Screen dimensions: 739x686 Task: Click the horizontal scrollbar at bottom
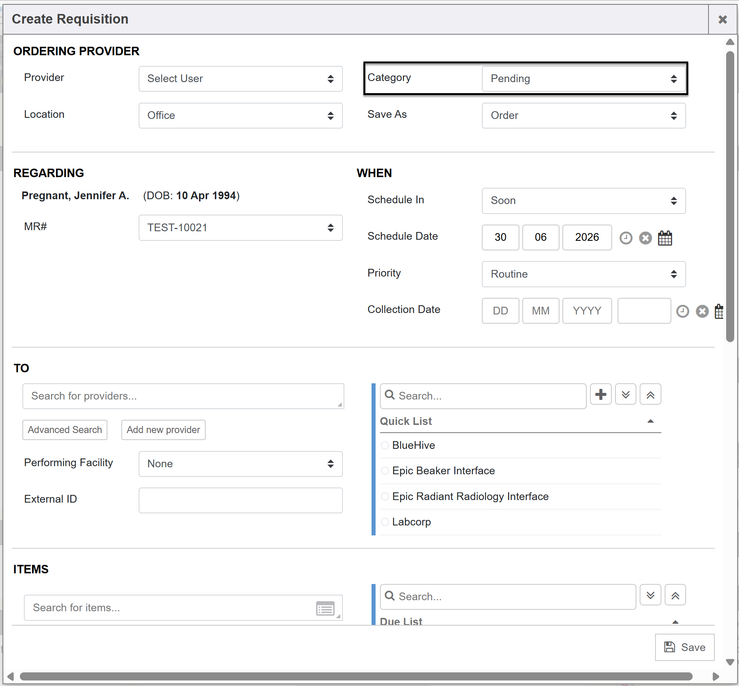click(356, 676)
